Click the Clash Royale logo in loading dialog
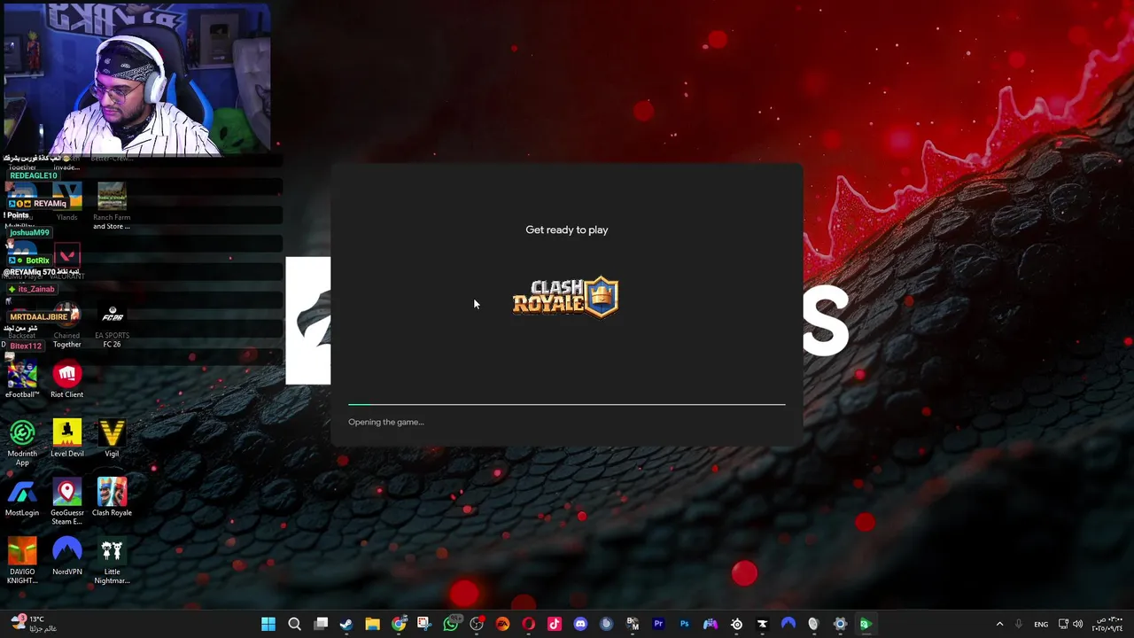Screen dimensions: 1134x638 tap(565, 298)
